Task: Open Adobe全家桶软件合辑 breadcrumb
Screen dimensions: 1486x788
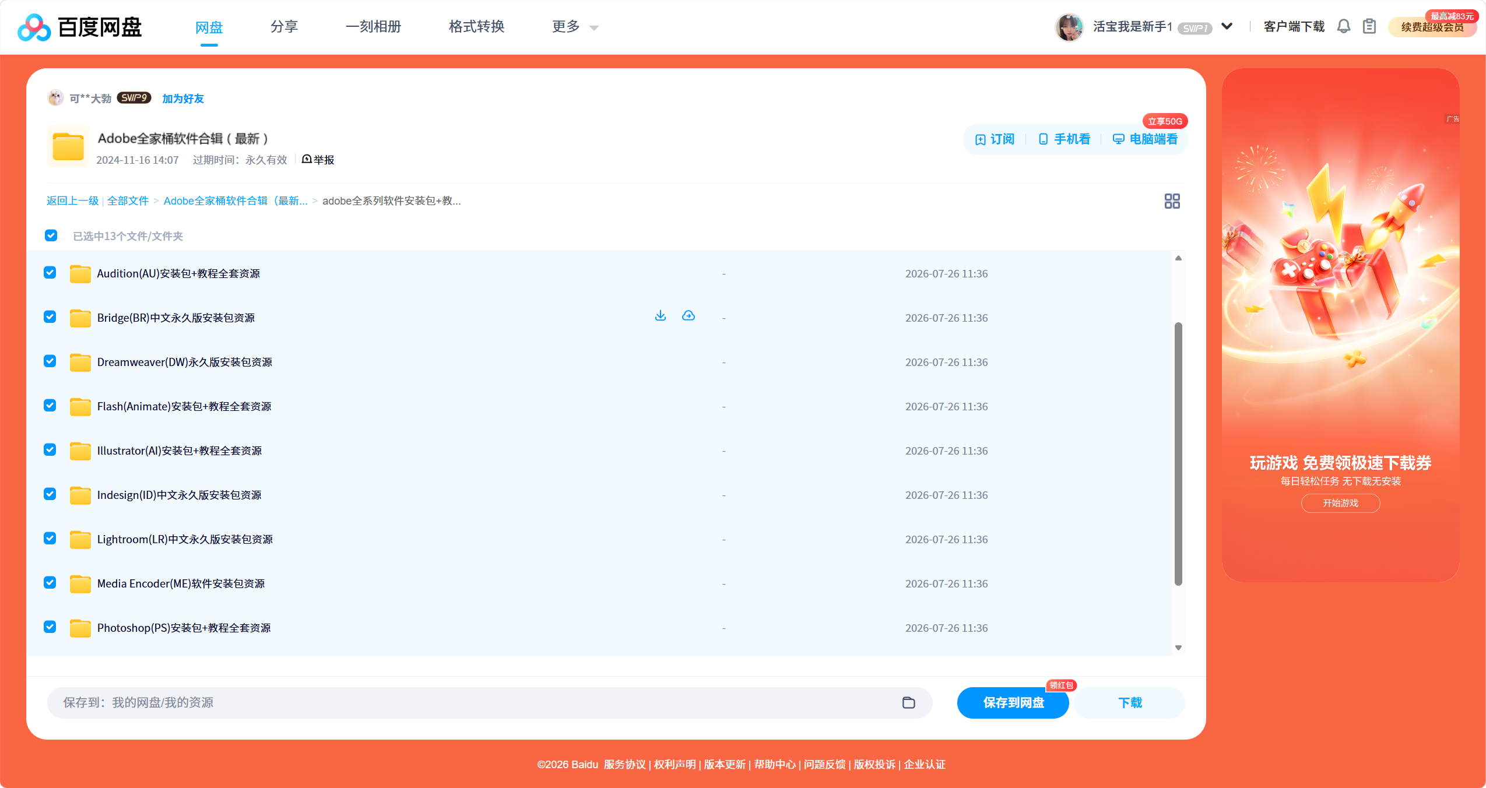Action: pos(236,200)
